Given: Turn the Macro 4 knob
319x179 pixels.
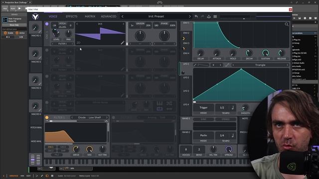Looking at the screenshot, I should [x=35, y=106].
